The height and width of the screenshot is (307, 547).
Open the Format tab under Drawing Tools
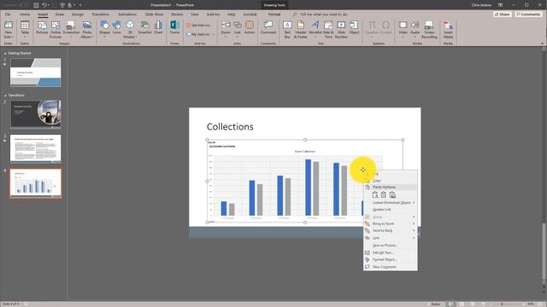tap(274, 14)
